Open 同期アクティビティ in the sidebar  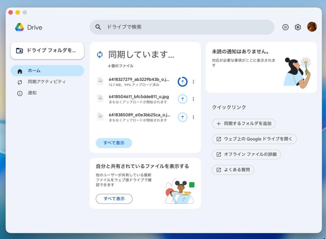(47, 82)
